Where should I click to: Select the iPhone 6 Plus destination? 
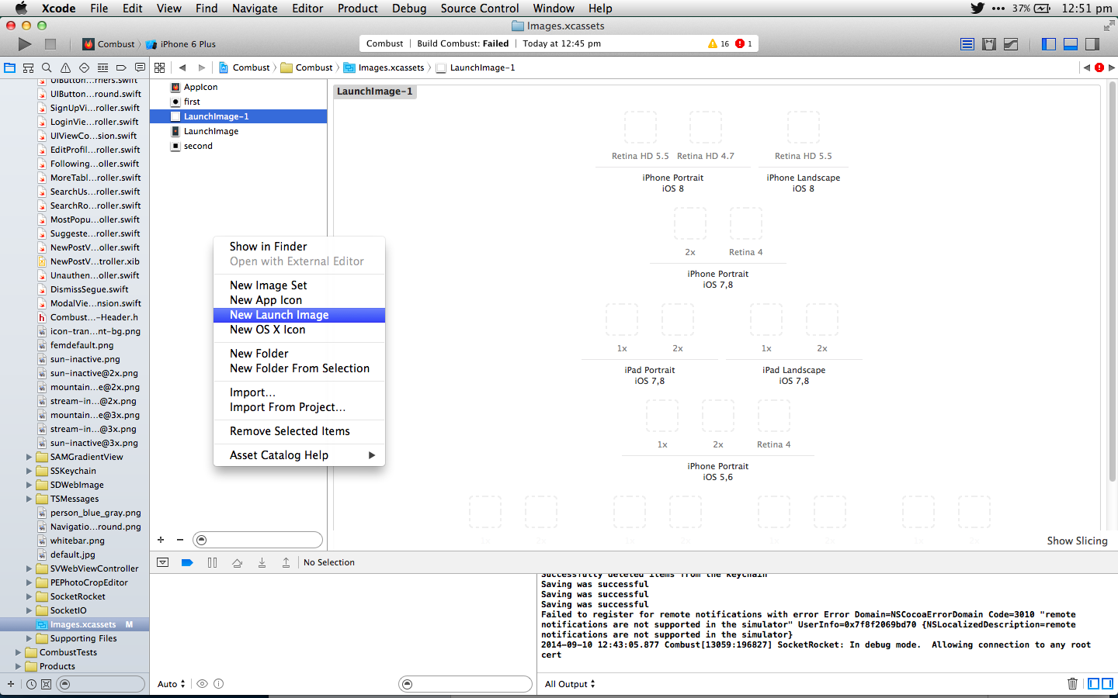[x=181, y=44]
